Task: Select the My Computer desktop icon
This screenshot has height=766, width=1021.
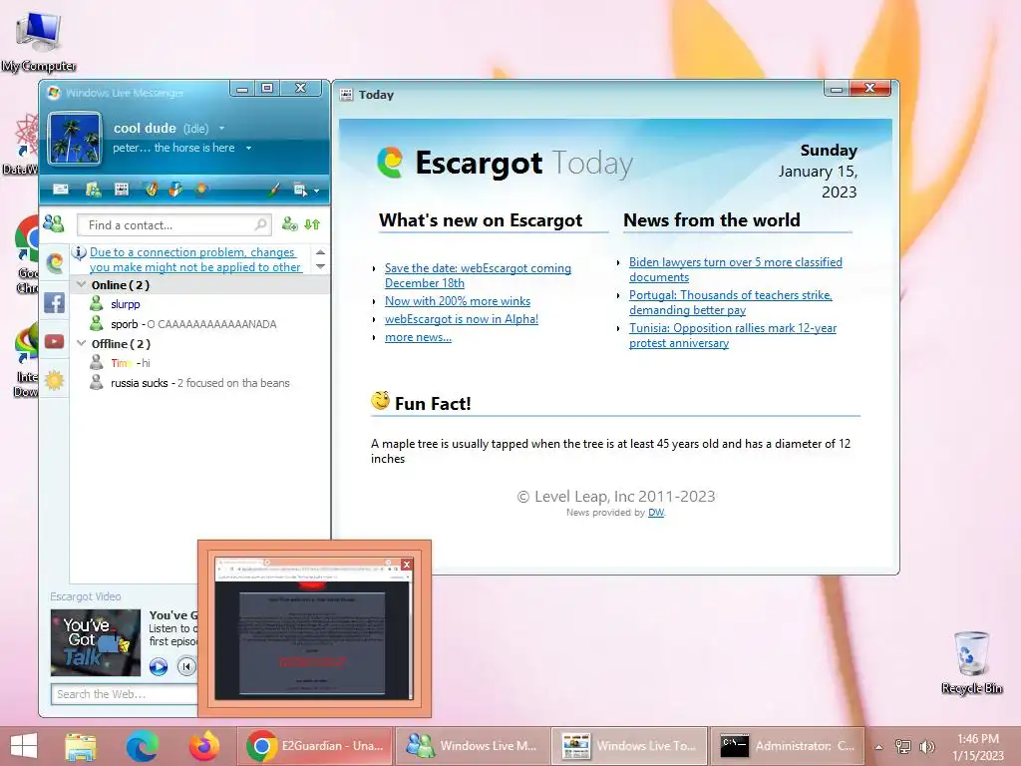Action: click(39, 42)
